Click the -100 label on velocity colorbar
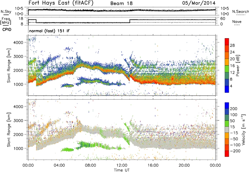 pos(235,145)
